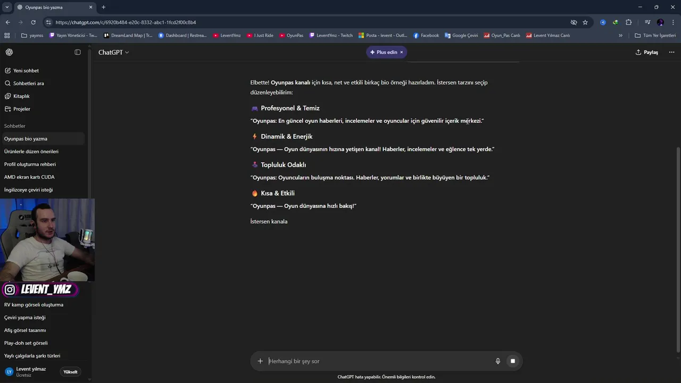Click the Kısa & Etkili heading
Image resolution: width=681 pixels, height=383 pixels.
278,193
